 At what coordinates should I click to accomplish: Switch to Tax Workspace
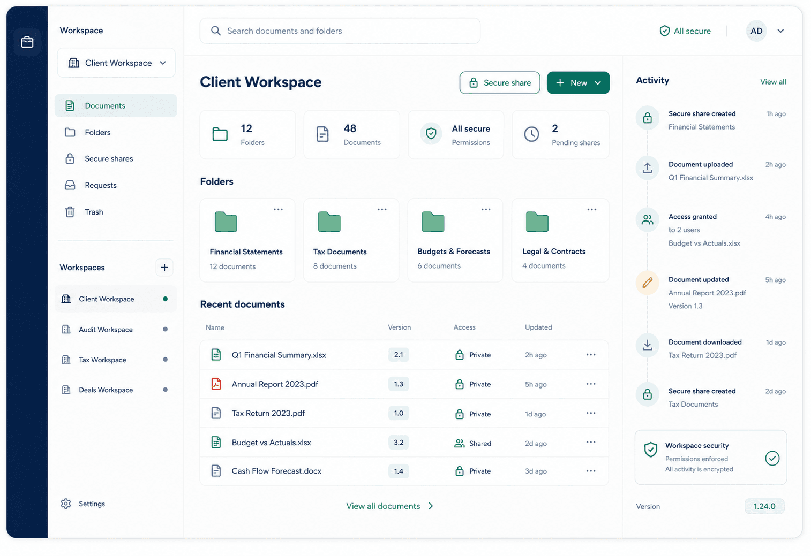116,360
